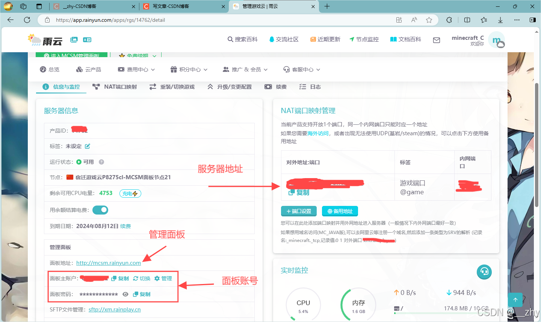541x322 pixels.
Task: Open the http://mcsm.rainyun.com panel link
Action: (109, 263)
